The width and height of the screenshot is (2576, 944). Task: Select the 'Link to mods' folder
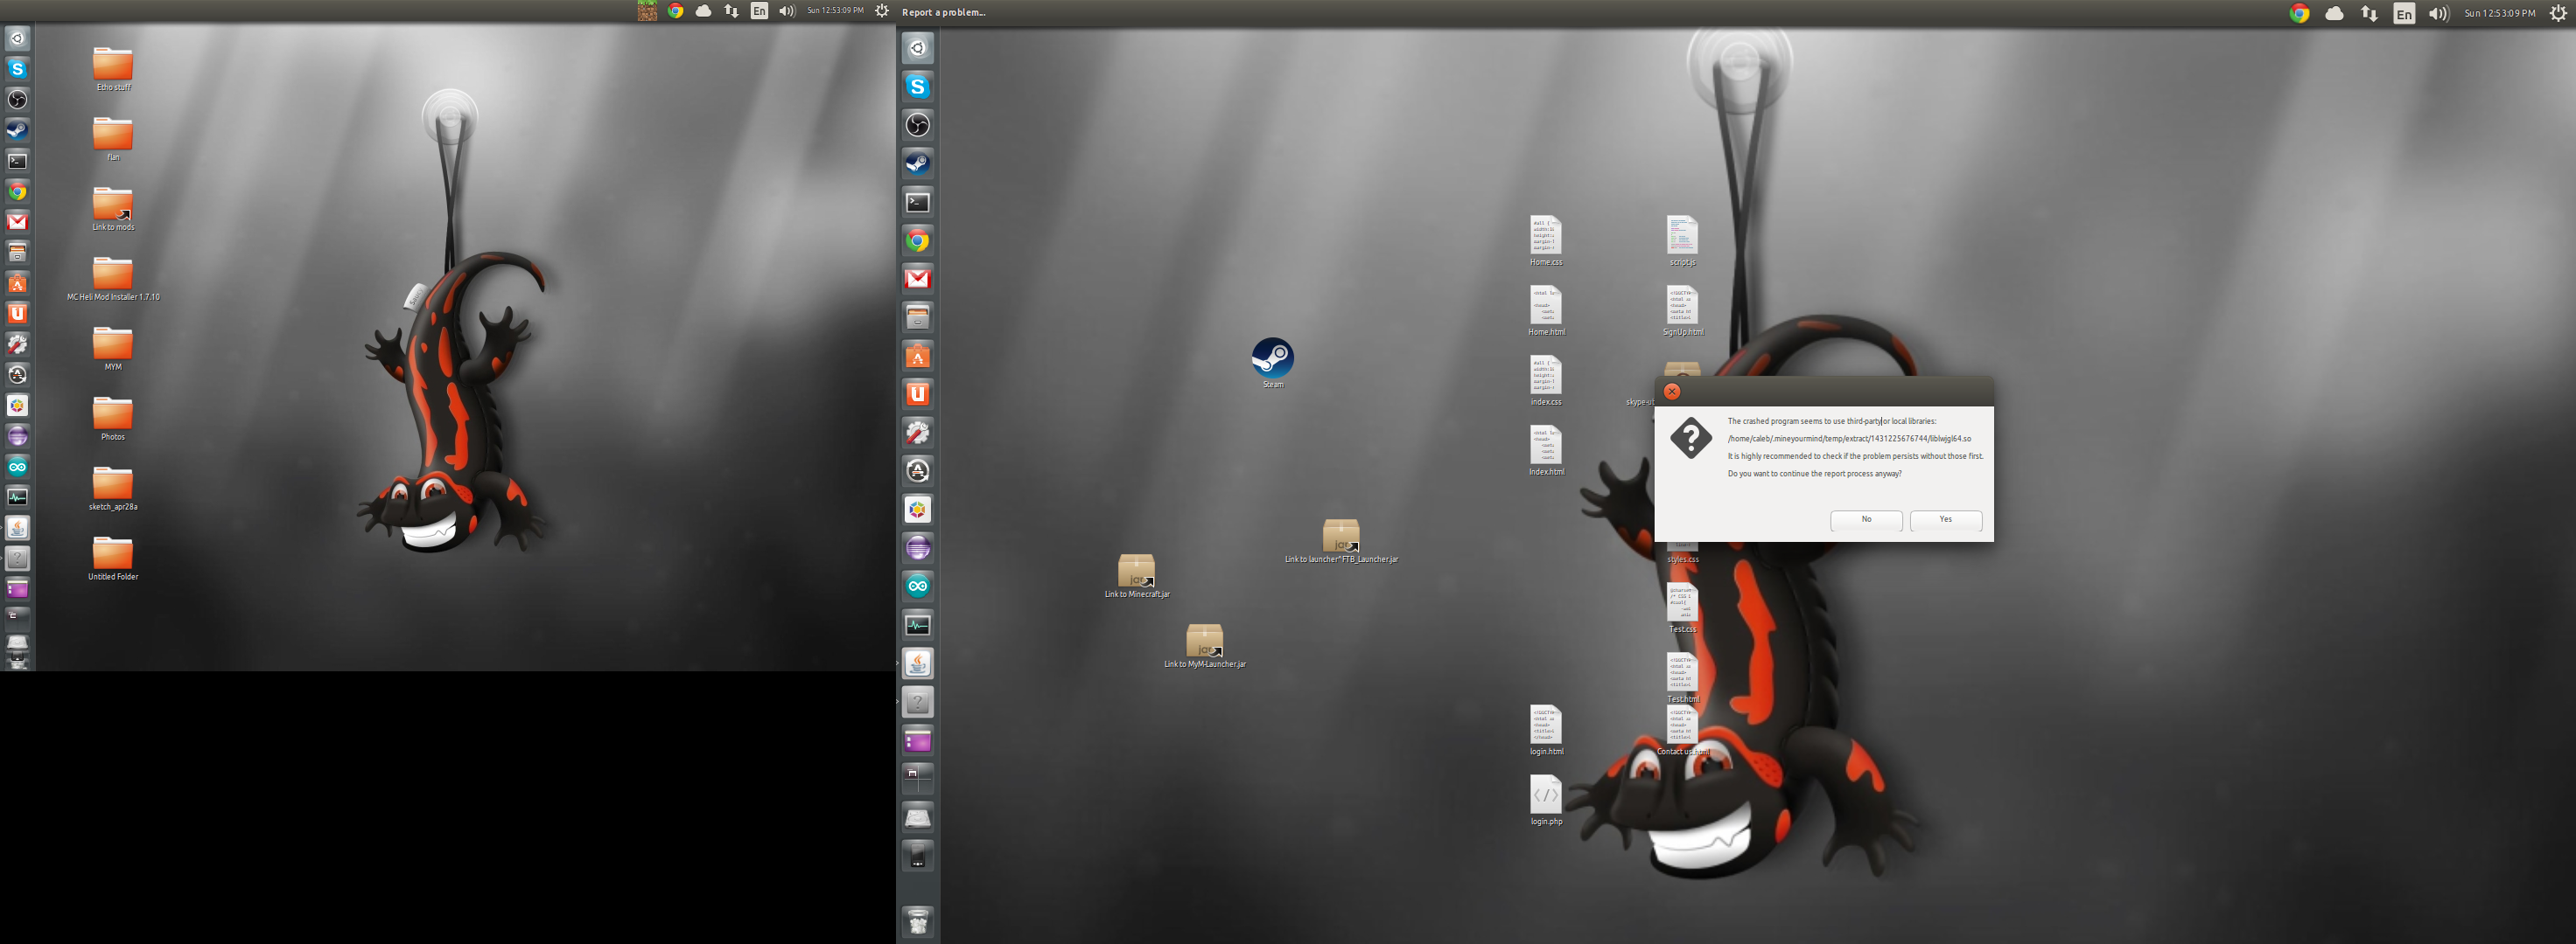point(113,209)
